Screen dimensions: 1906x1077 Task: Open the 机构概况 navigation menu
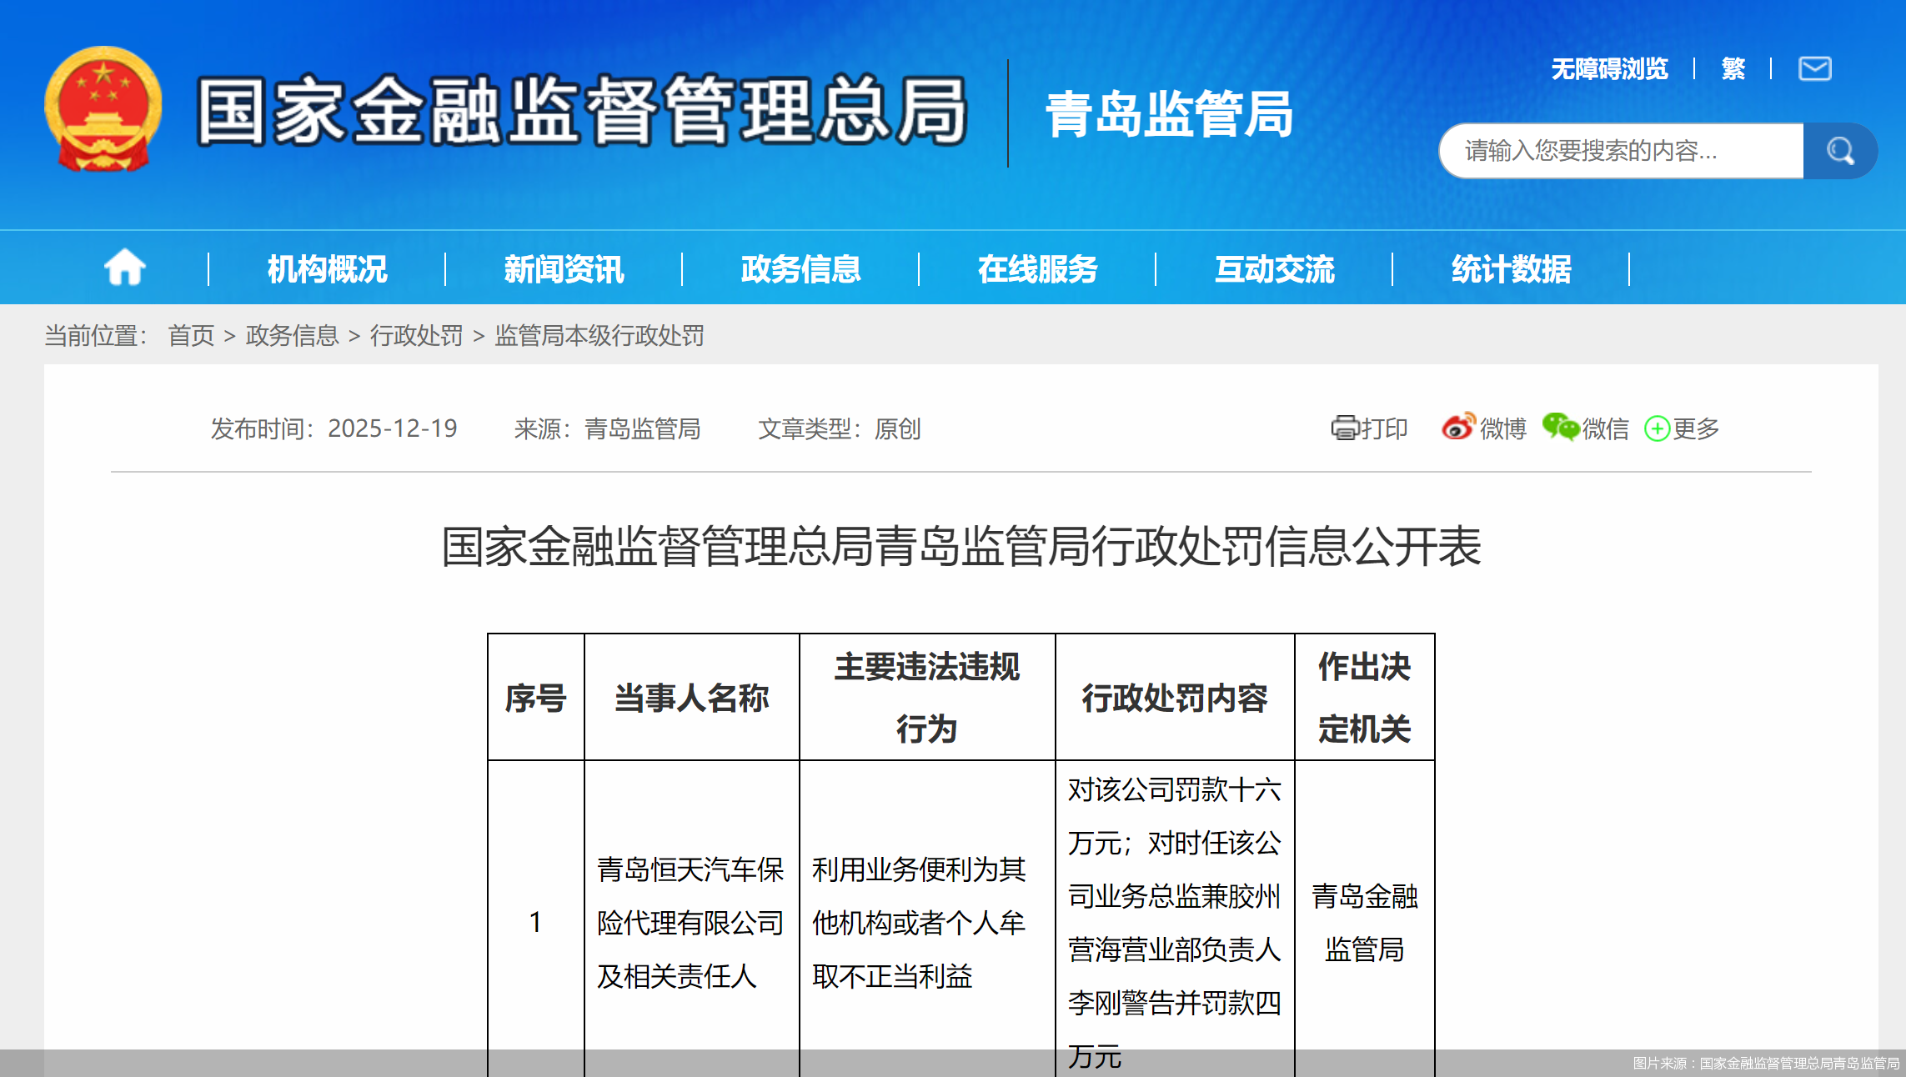[x=325, y=268]
